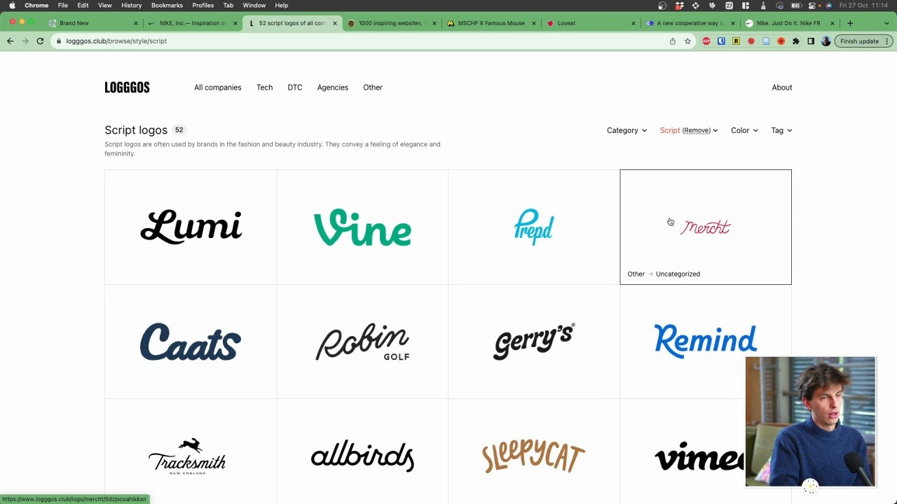This screenshot has width=897, height=504.
Task: Visit the About page
Action: (x=782, y=87)
